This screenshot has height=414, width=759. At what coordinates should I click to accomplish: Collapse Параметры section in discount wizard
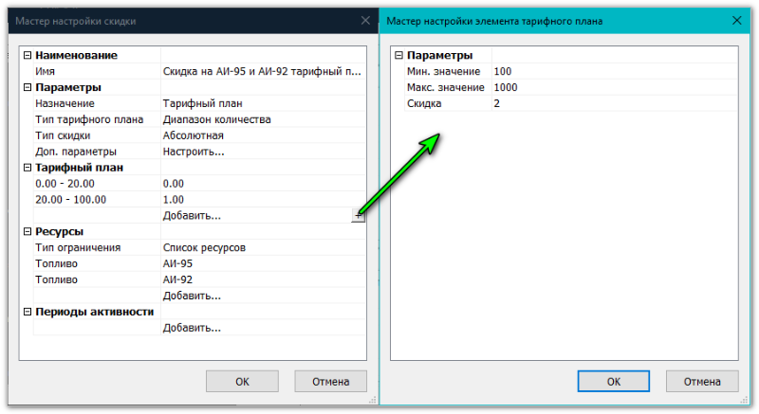pyautogui.click(x=28, y=87)
